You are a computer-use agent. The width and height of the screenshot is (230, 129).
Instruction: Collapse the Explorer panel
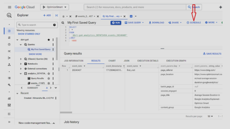[57, 15]
